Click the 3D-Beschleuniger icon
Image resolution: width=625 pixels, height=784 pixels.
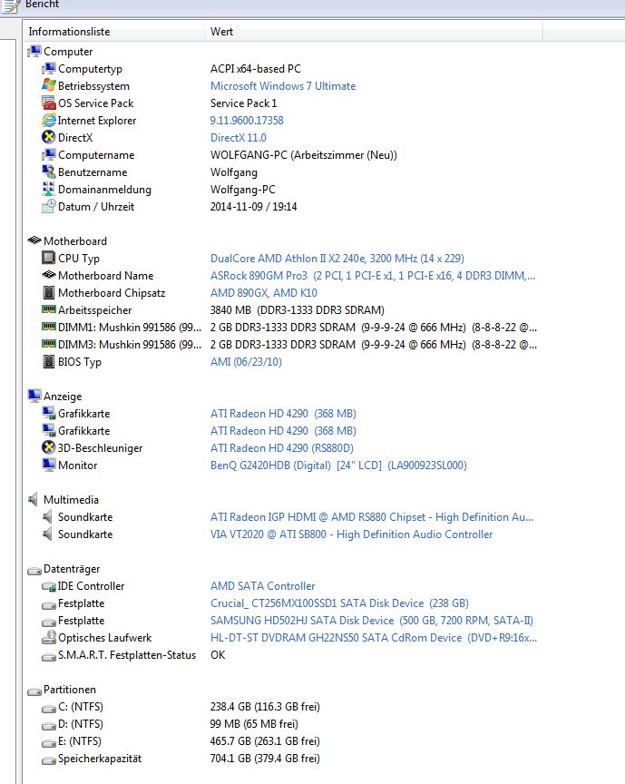tap(48, 447)
